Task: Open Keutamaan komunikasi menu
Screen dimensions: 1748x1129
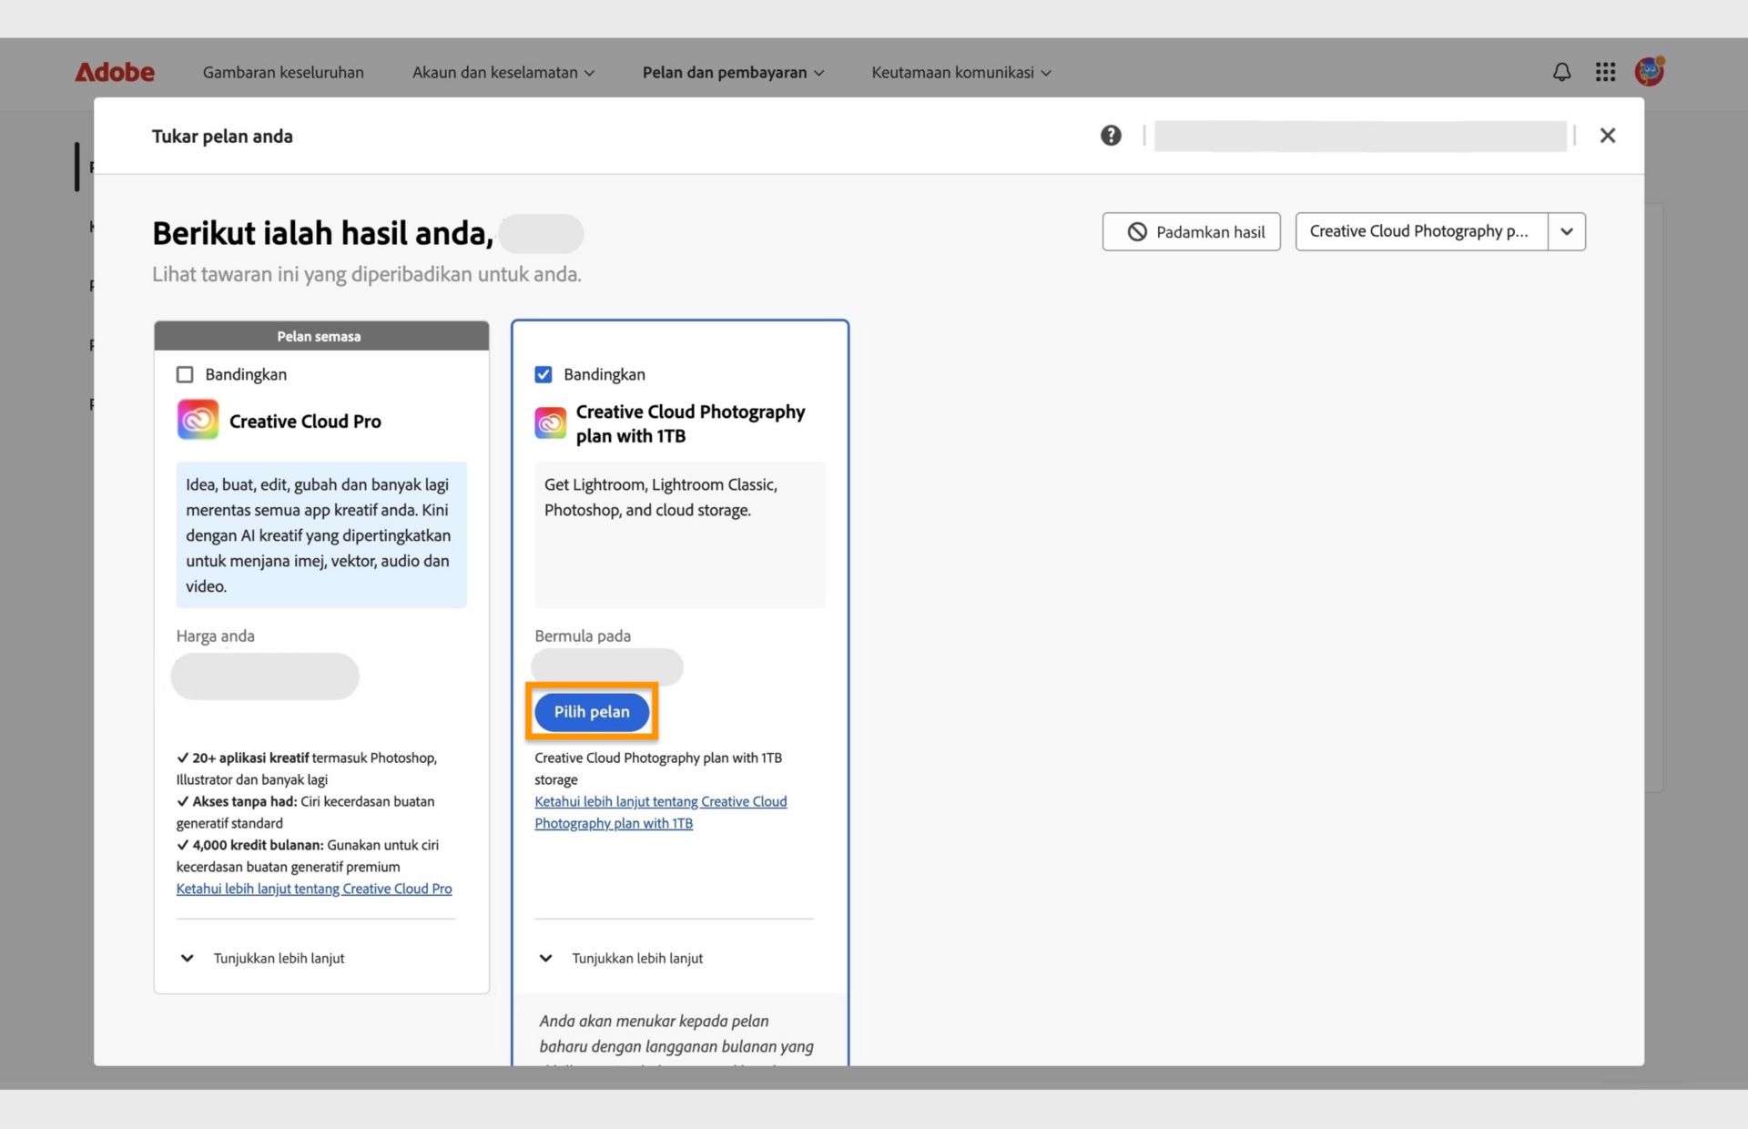Action: click(960, 72)
